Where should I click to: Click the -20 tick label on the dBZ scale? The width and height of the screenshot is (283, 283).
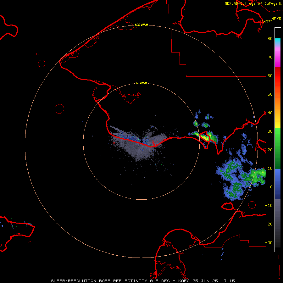tap(269, 224)
